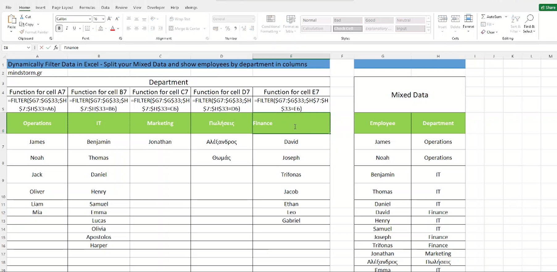Click the AutoSum sigma icon

pos(483,17)
